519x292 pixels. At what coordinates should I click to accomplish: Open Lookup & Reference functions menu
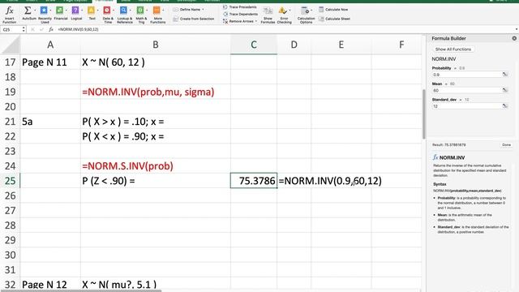[x=124, y=15]
